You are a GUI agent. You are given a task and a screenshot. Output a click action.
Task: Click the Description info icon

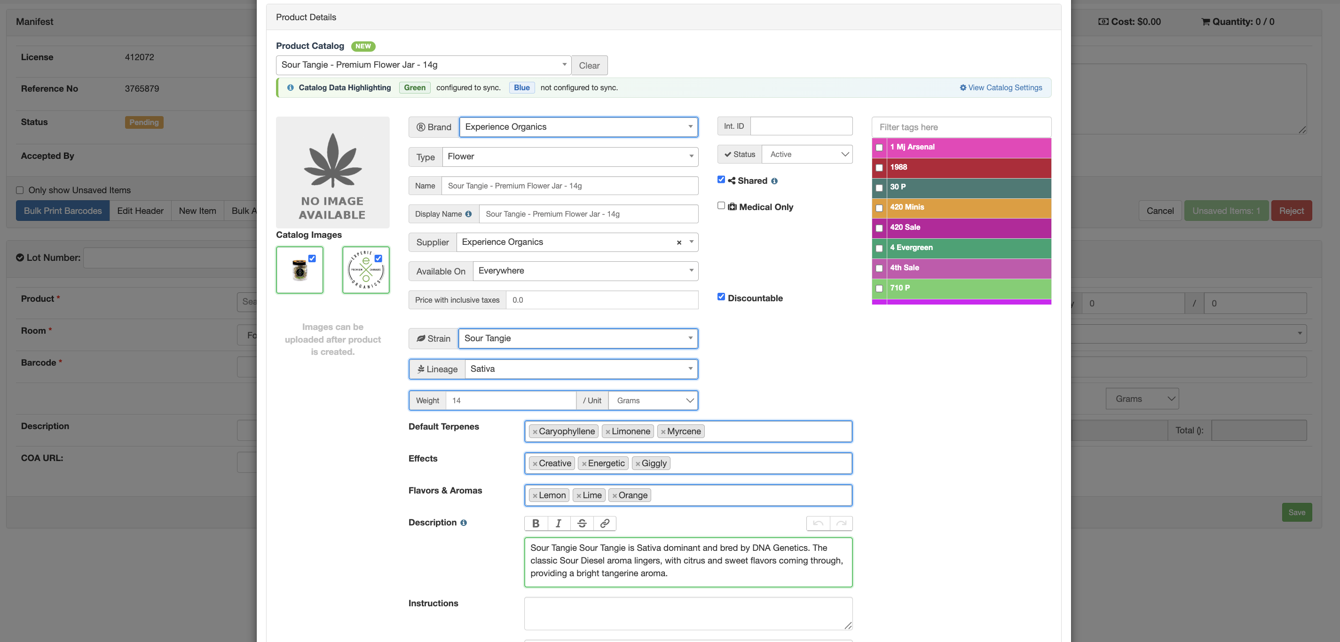click(464, 523)
